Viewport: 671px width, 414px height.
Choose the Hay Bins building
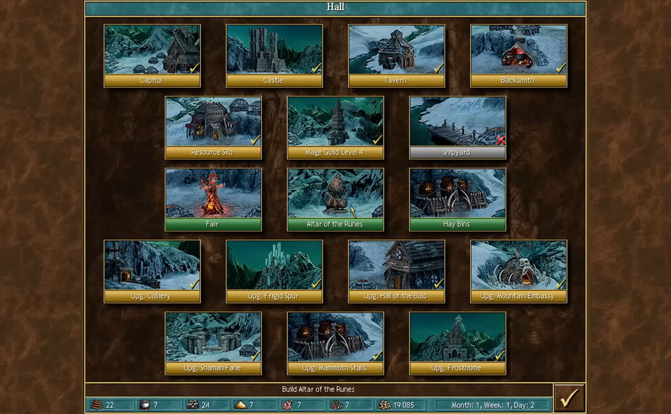(x=458, y=199)
